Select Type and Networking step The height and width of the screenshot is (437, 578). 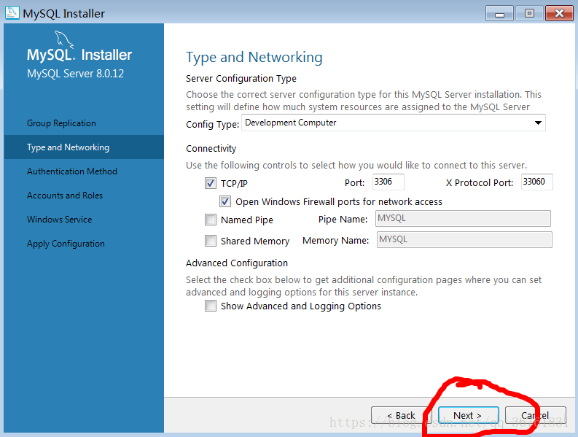click(84, 147)
